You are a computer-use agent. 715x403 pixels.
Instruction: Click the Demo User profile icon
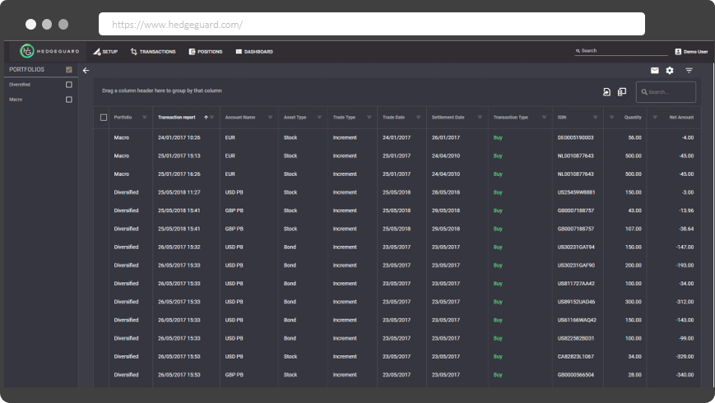tap(678, 52)
